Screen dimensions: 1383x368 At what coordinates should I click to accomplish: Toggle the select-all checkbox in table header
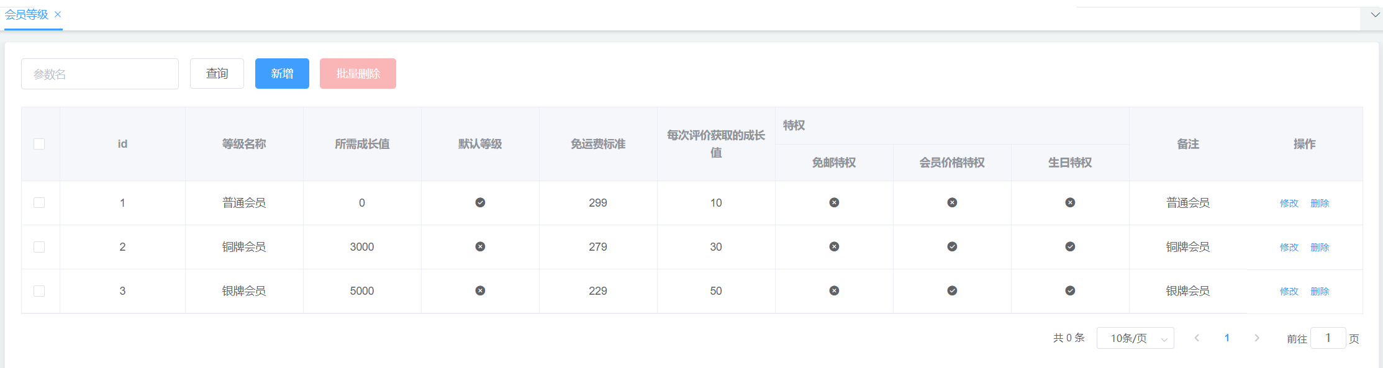coord(39,144)
